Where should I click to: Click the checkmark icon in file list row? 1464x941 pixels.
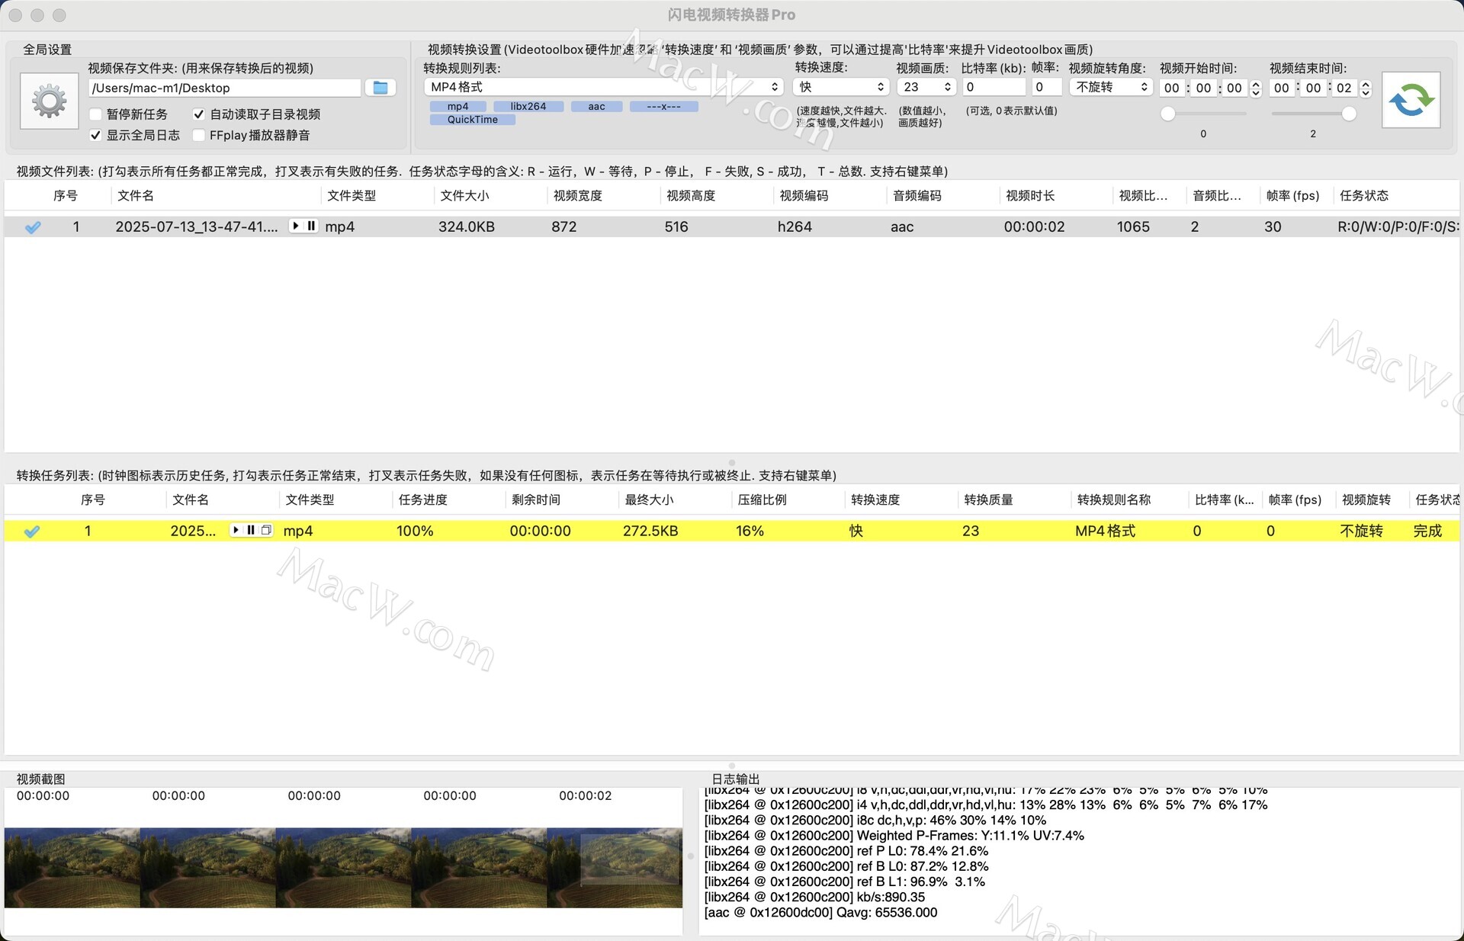[33, 227]
